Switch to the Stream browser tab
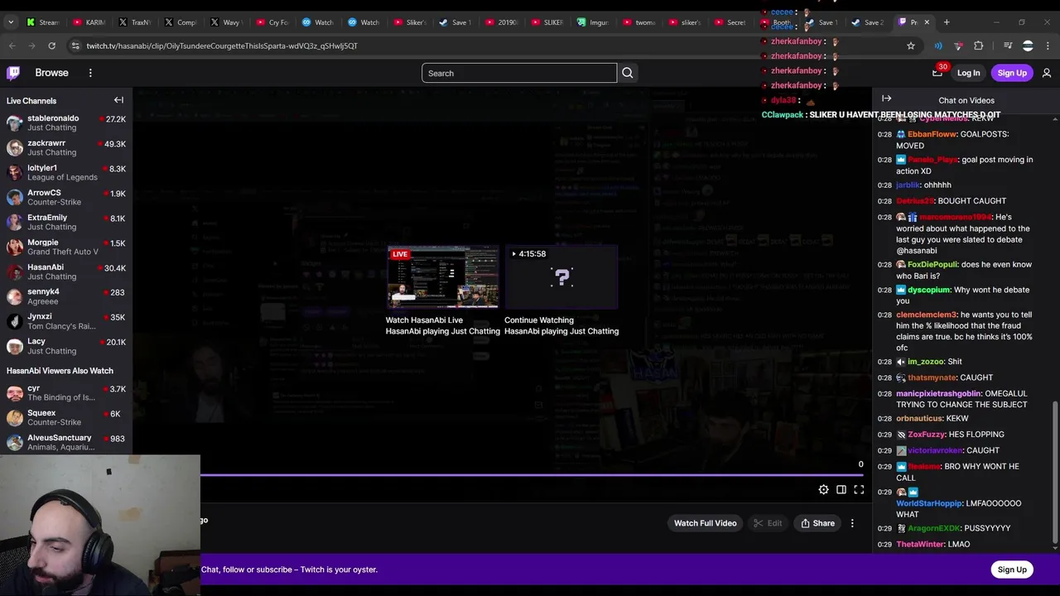 [x=43, y=22]
